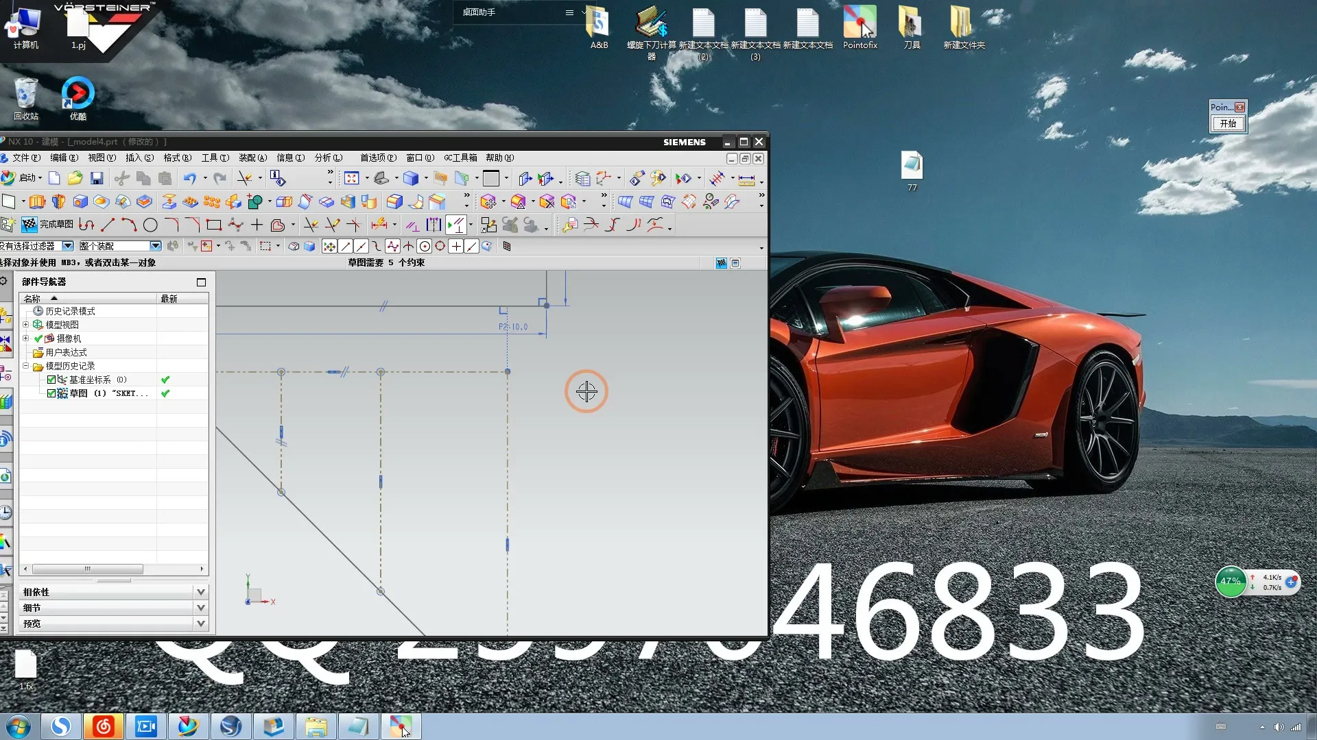
Task: Open the 插入(S) menu
Action: (139, 158)
